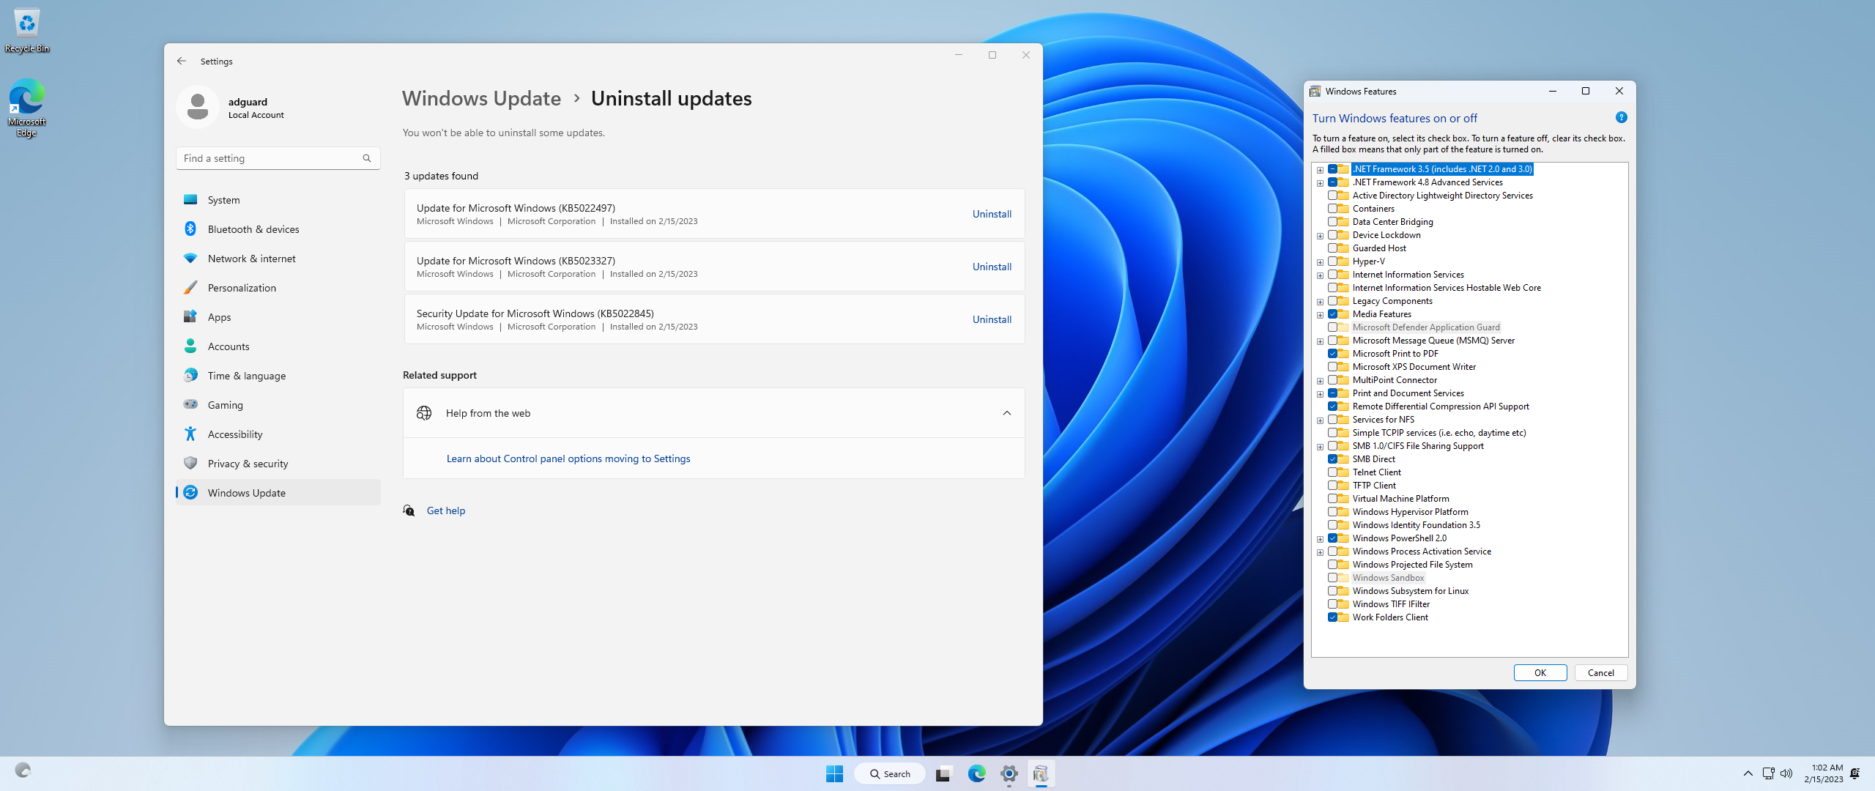Enable Virtual Machine Platform checkbox
Screen dimensions: 1875x791
[1332, 499]
